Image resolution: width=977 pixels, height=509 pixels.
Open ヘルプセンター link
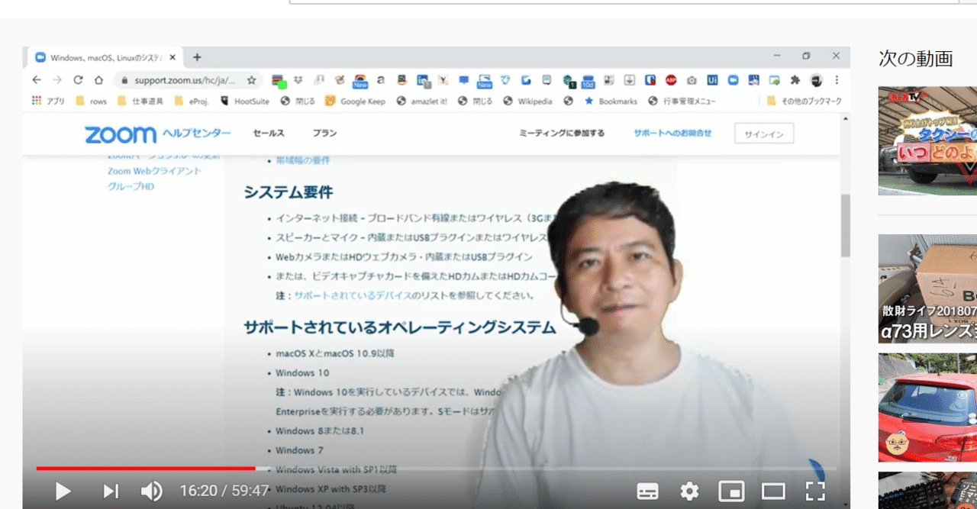pyautogui.click(x=196, y=133)
